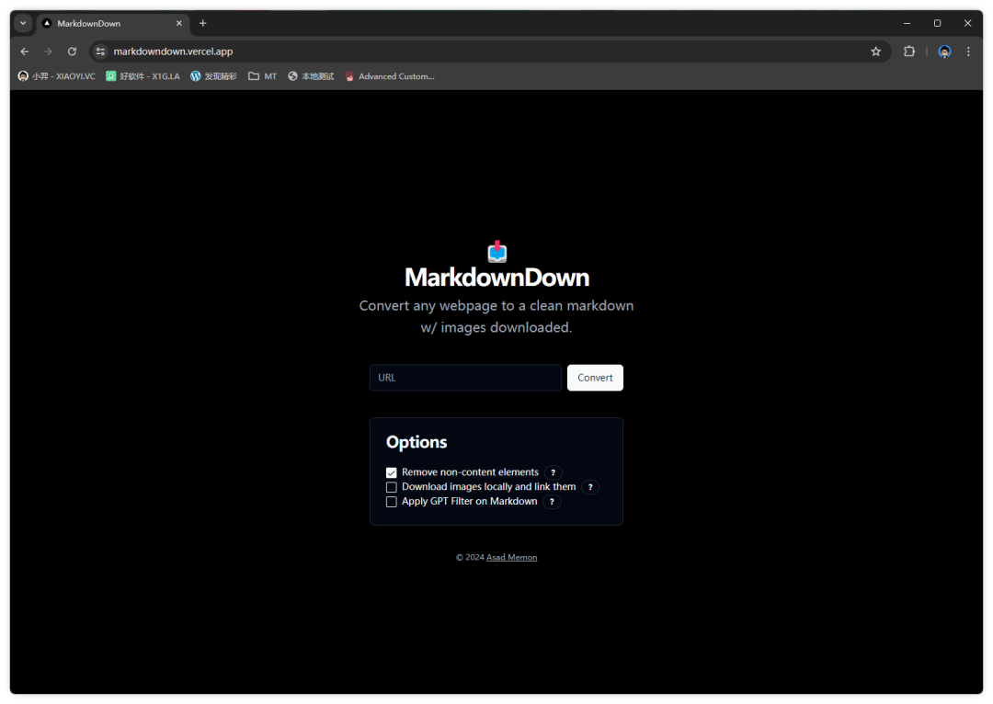Enable Download images locally and link them
This screenshot has height=704, width=993.
point(392,487)
